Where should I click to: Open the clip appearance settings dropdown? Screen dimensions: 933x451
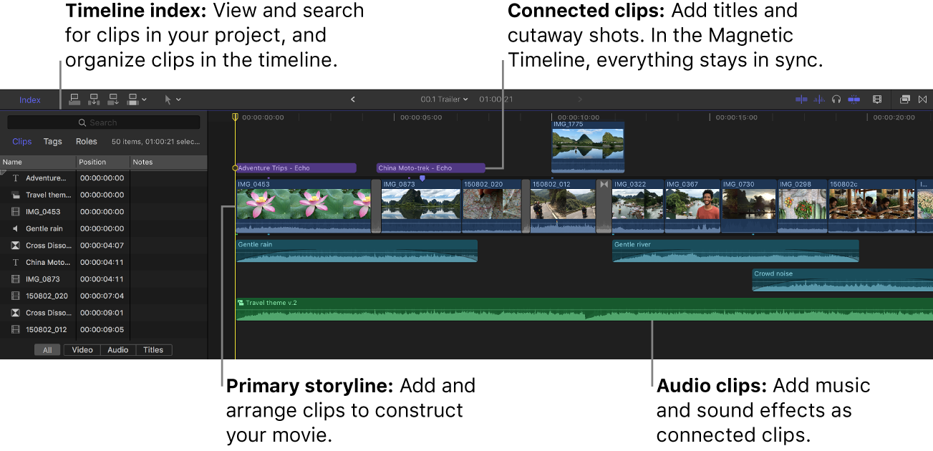(877, 100)
